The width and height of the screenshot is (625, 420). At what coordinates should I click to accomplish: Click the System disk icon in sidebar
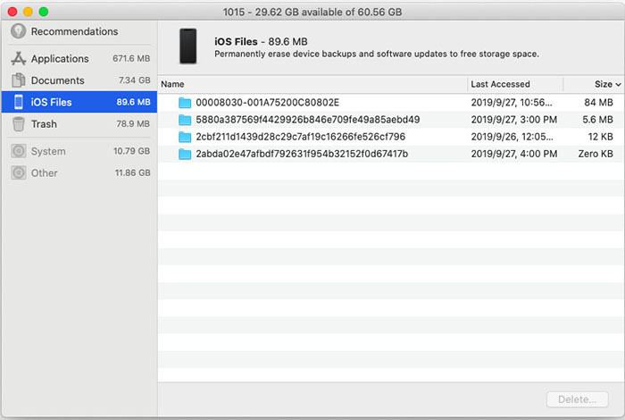tap(19, 151)
